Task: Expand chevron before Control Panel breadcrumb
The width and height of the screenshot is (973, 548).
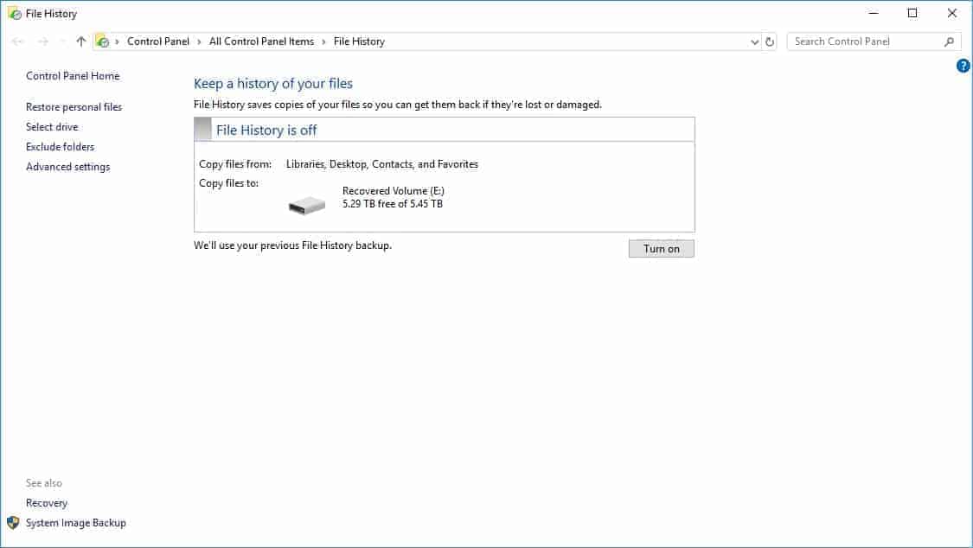Action: click(117, 41)
